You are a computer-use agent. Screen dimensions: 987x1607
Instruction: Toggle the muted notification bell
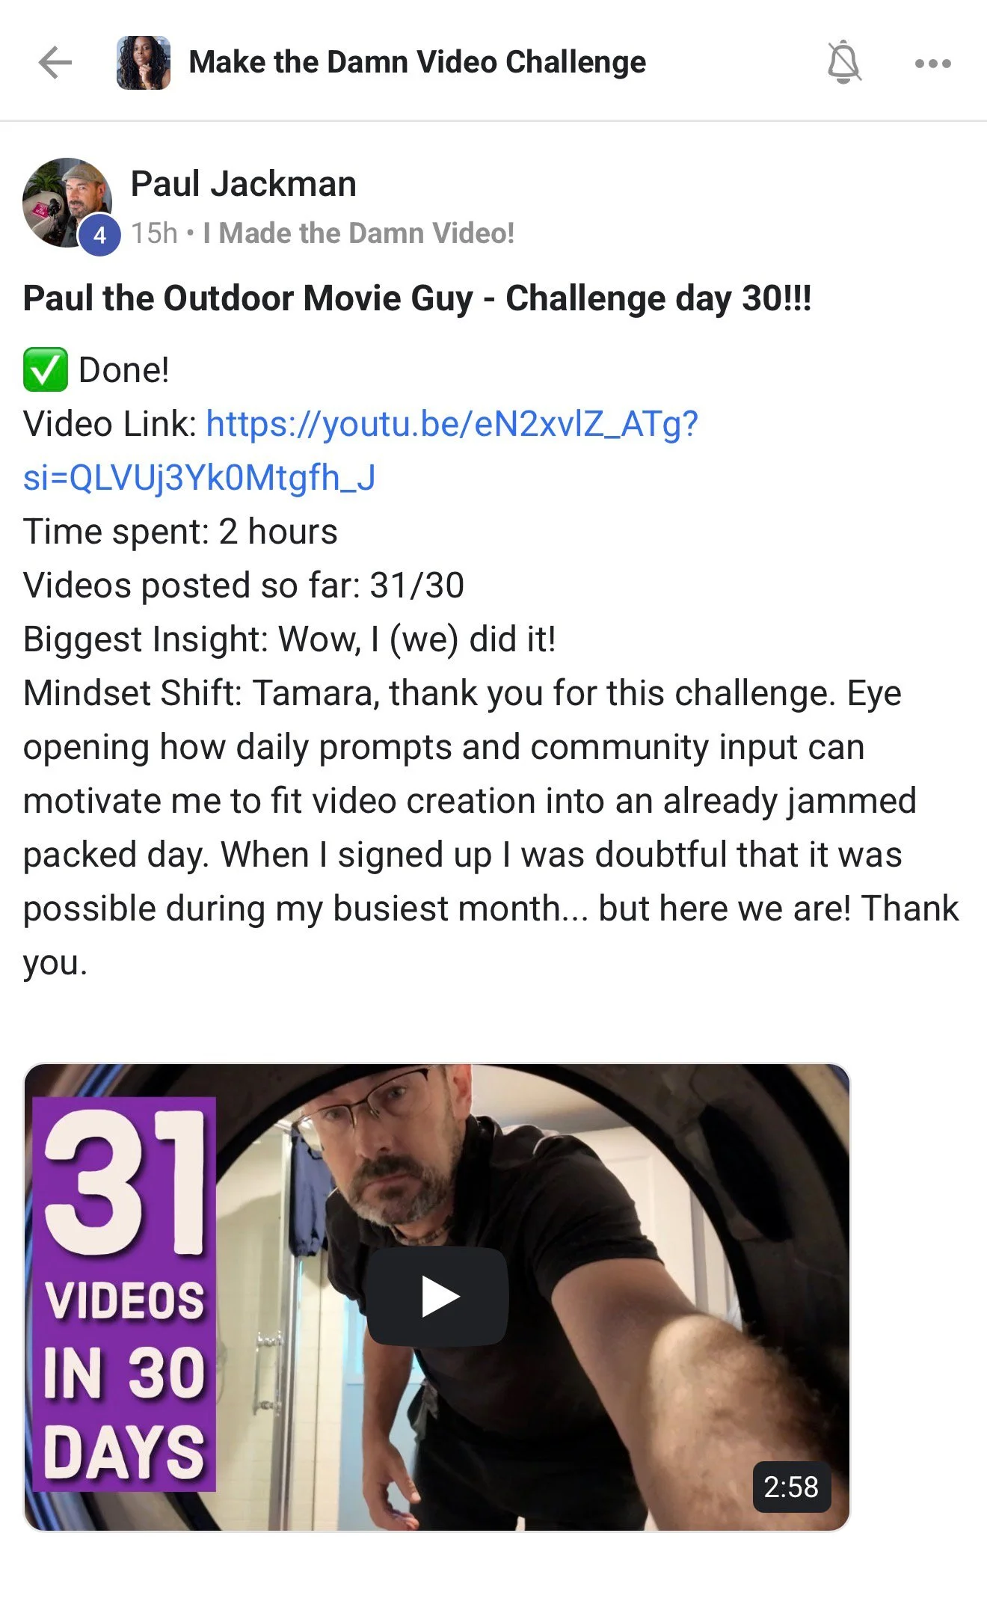point(844,63)
